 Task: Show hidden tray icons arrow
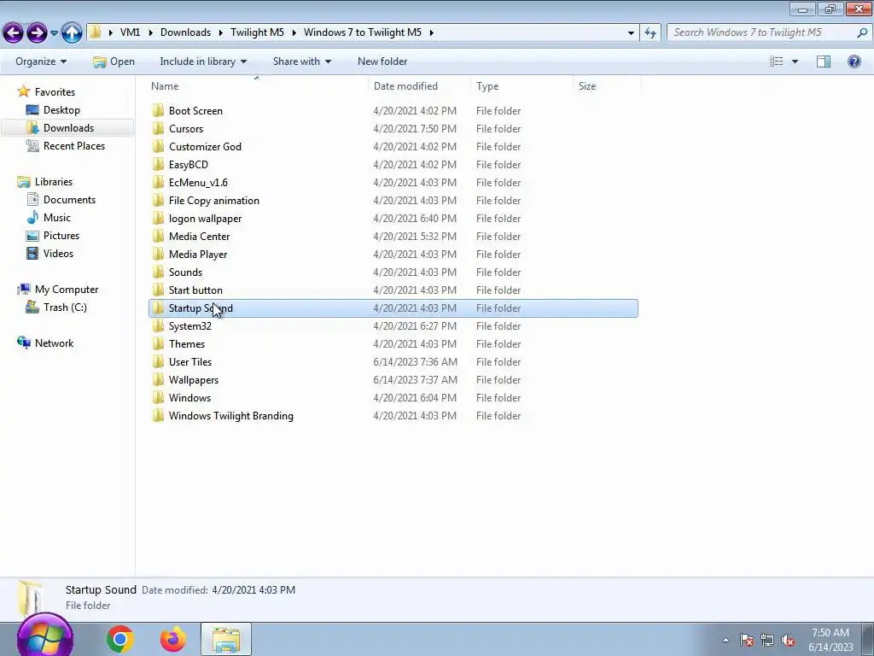click(x=725, y=640)
